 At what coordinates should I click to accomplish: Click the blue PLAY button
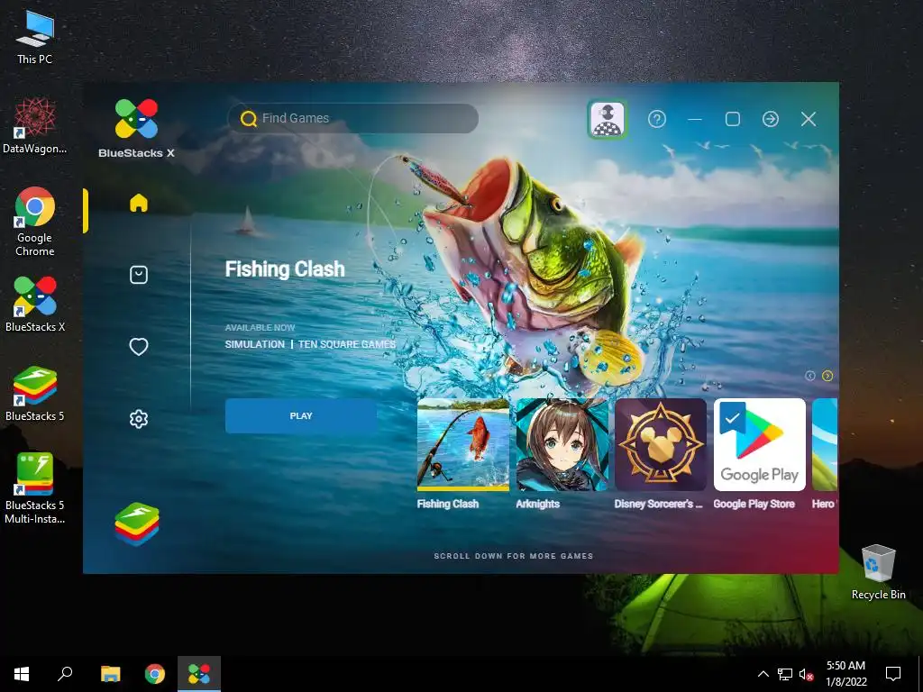click(301, 416)
